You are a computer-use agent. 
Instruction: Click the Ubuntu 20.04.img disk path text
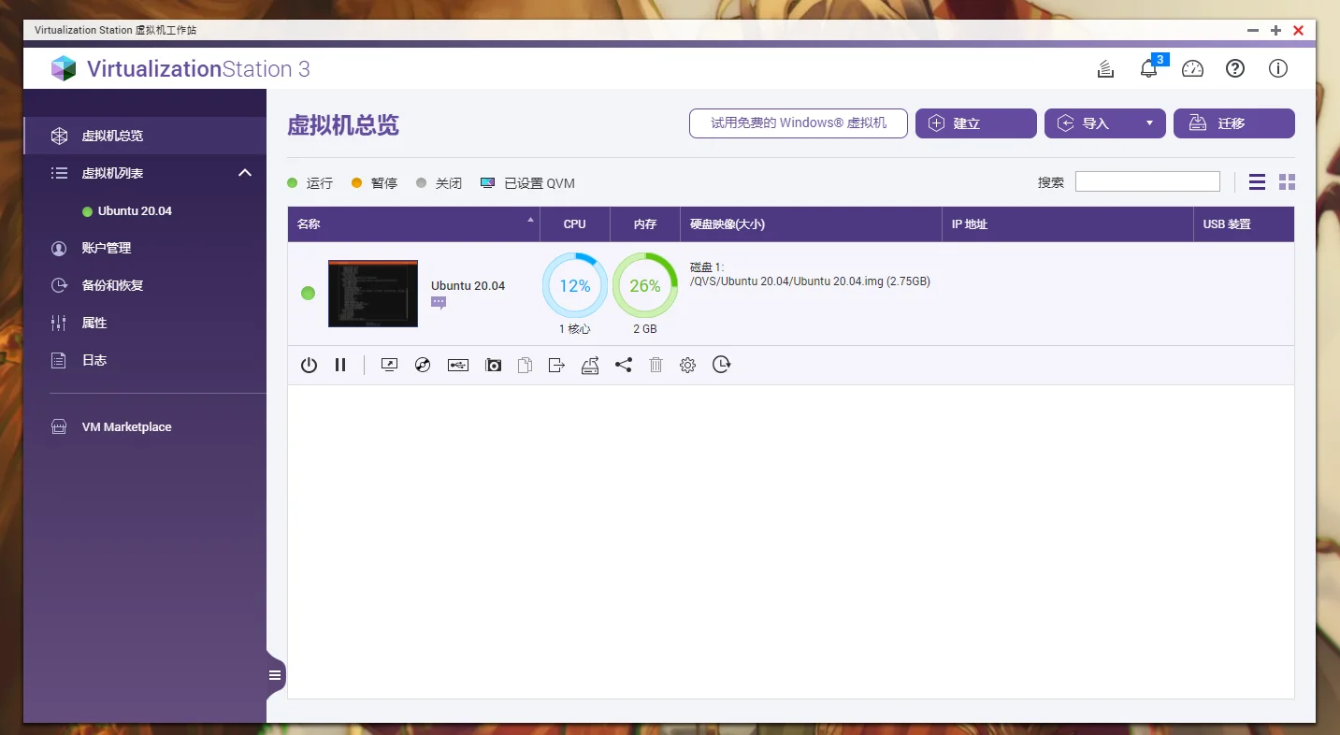810,281
